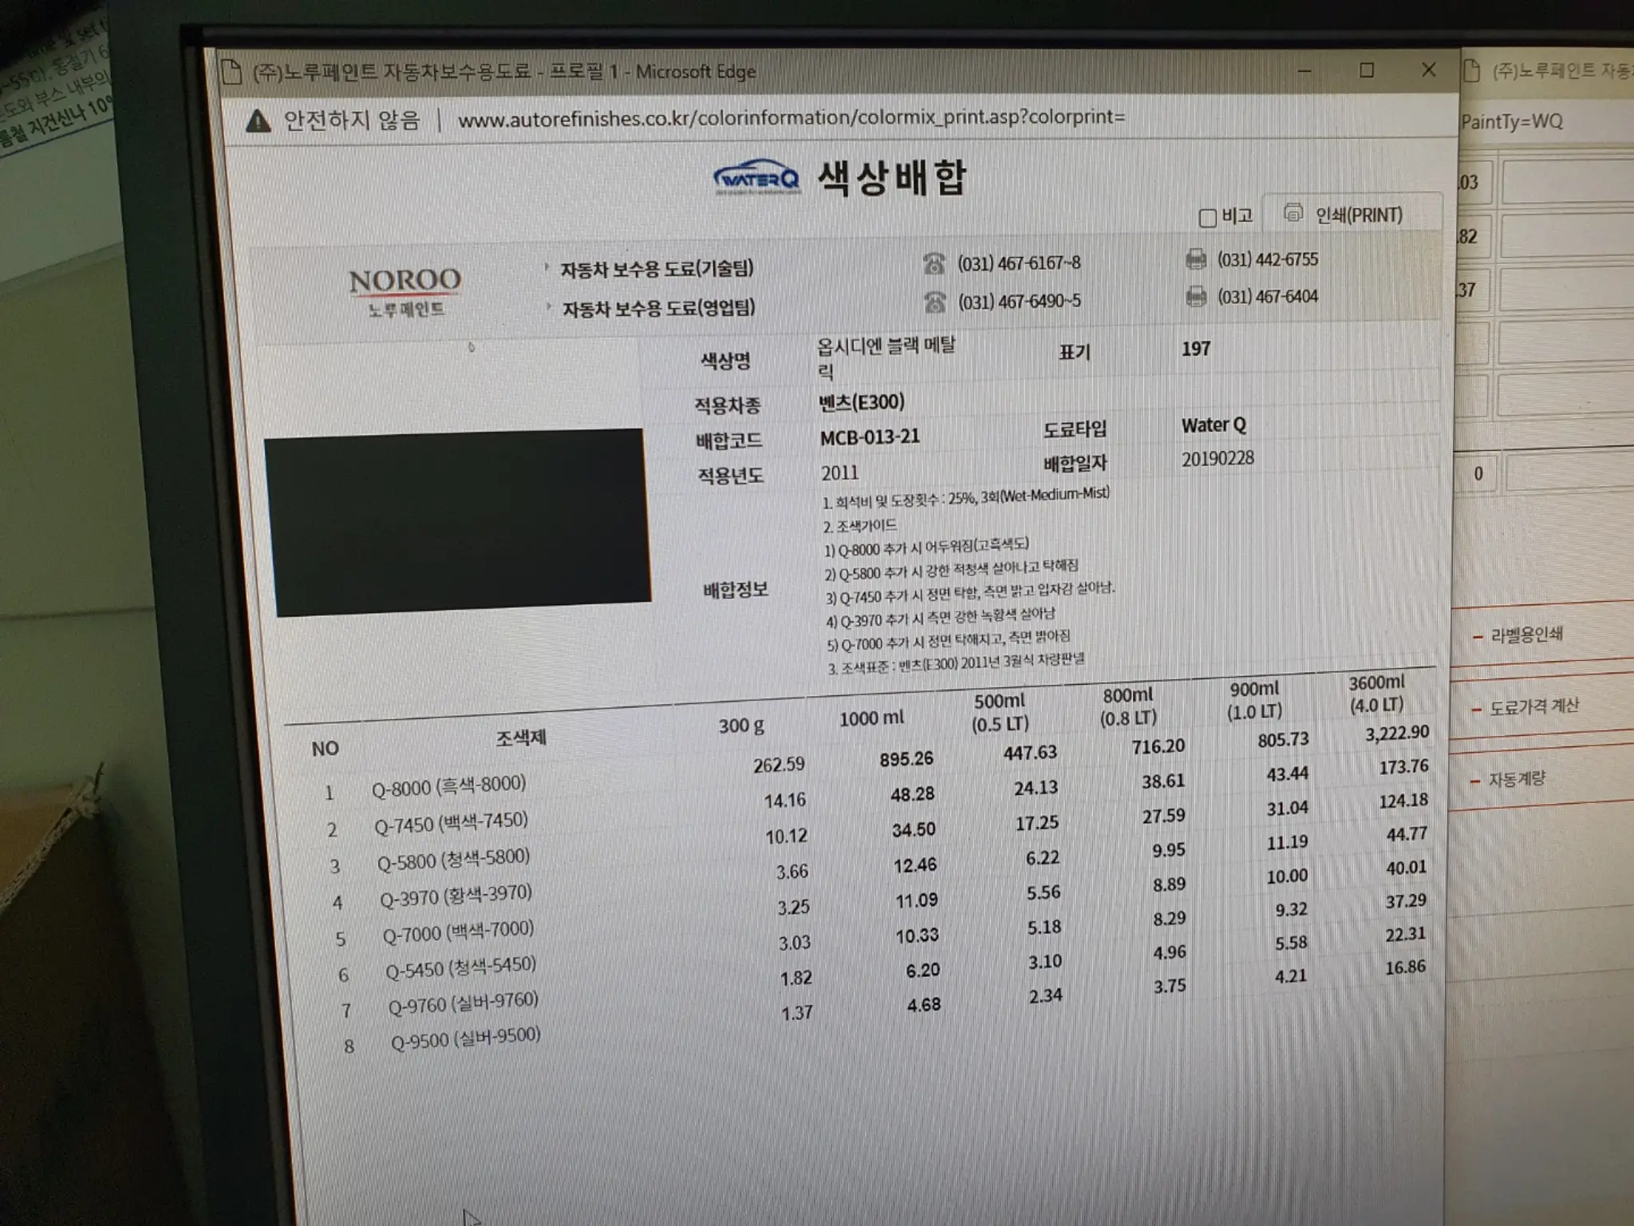Click the fax icon beside (031) 442-6755

click(x=1195, y=259)
